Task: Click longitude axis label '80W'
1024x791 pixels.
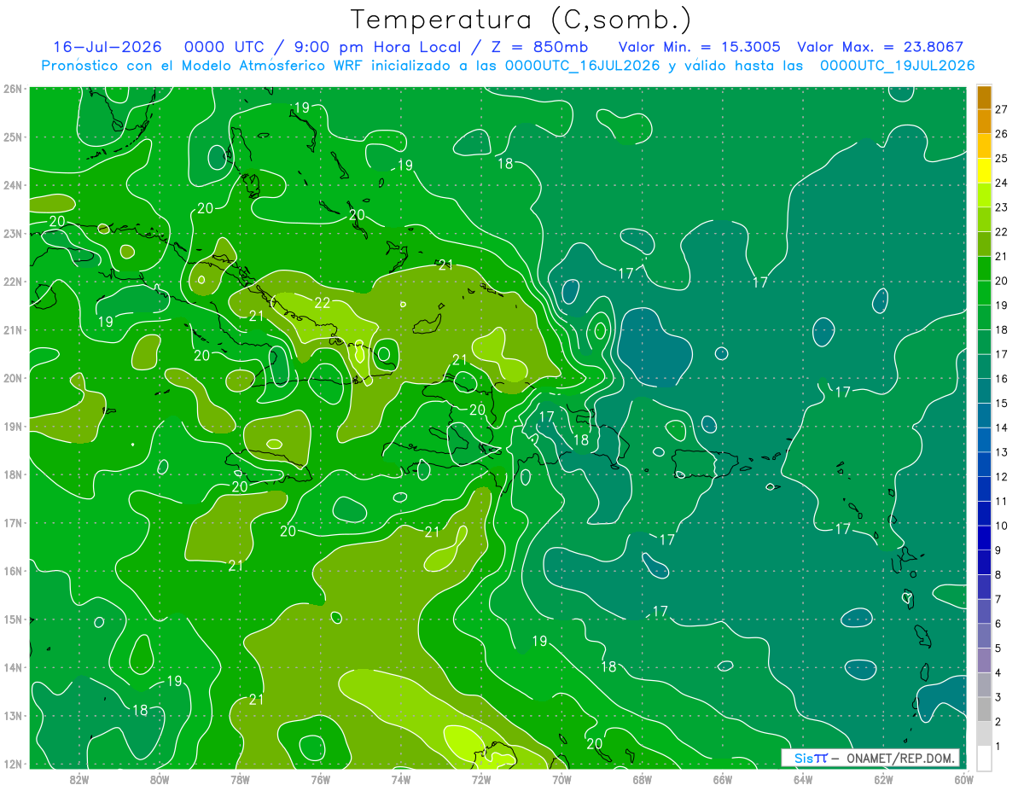Action: (x=160, y=779)
